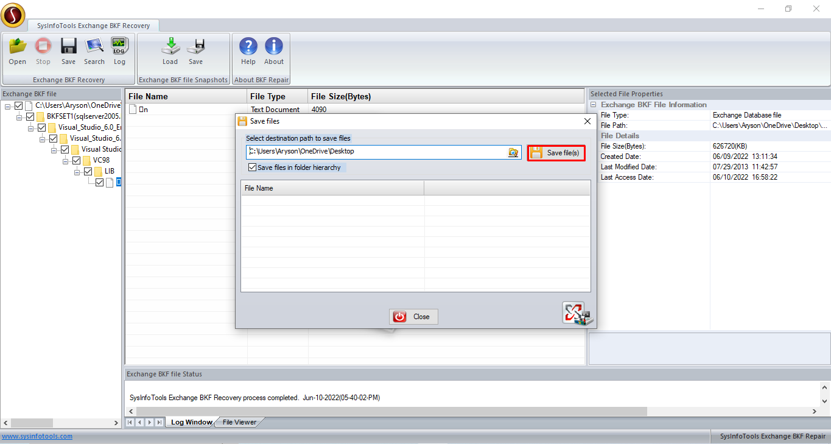Image resolution: width=831 pixels, height=444 pixels.
Task: Open the Log toolbar icon
Action: point(119,48)
